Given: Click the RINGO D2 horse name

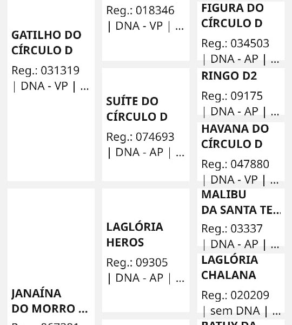Looking at the screenshot, I should pyautogui.click(x=229, y=76).
